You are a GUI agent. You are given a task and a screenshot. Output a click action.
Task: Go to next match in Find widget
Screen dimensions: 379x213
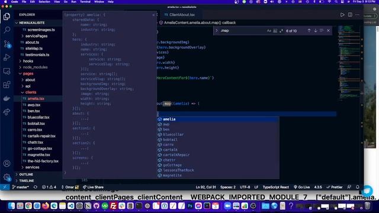316,31
